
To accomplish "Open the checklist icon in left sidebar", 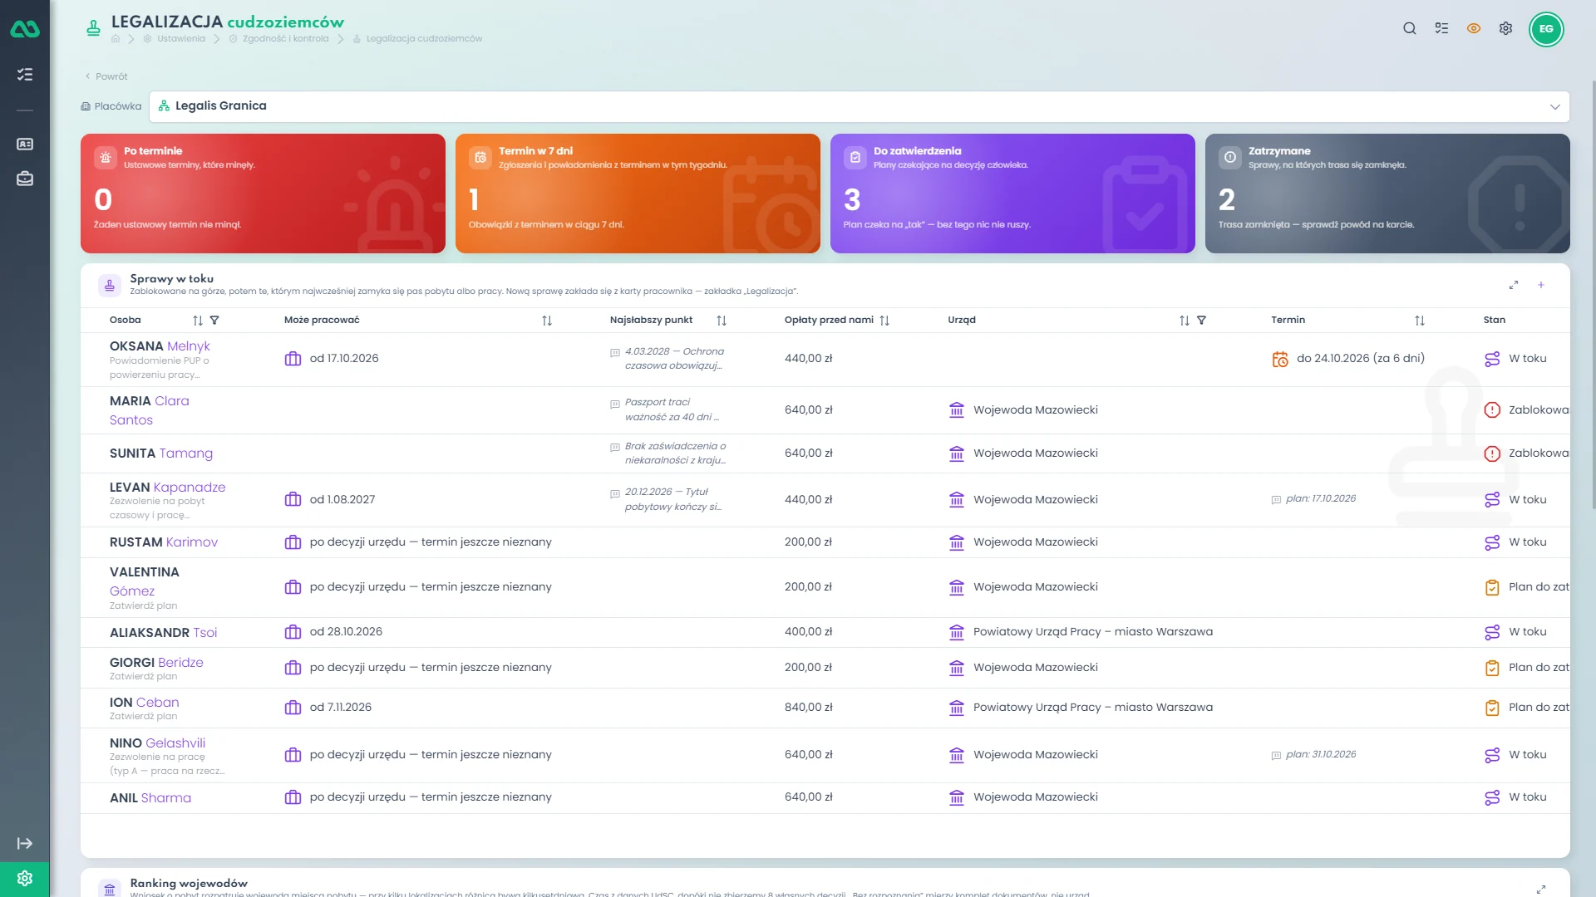I will (x=25, y=75).
